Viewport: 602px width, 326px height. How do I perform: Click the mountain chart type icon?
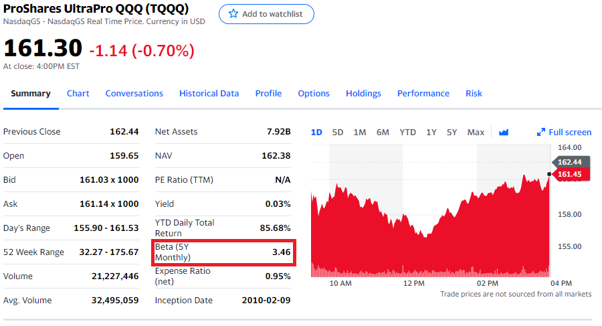click(503, 133)
